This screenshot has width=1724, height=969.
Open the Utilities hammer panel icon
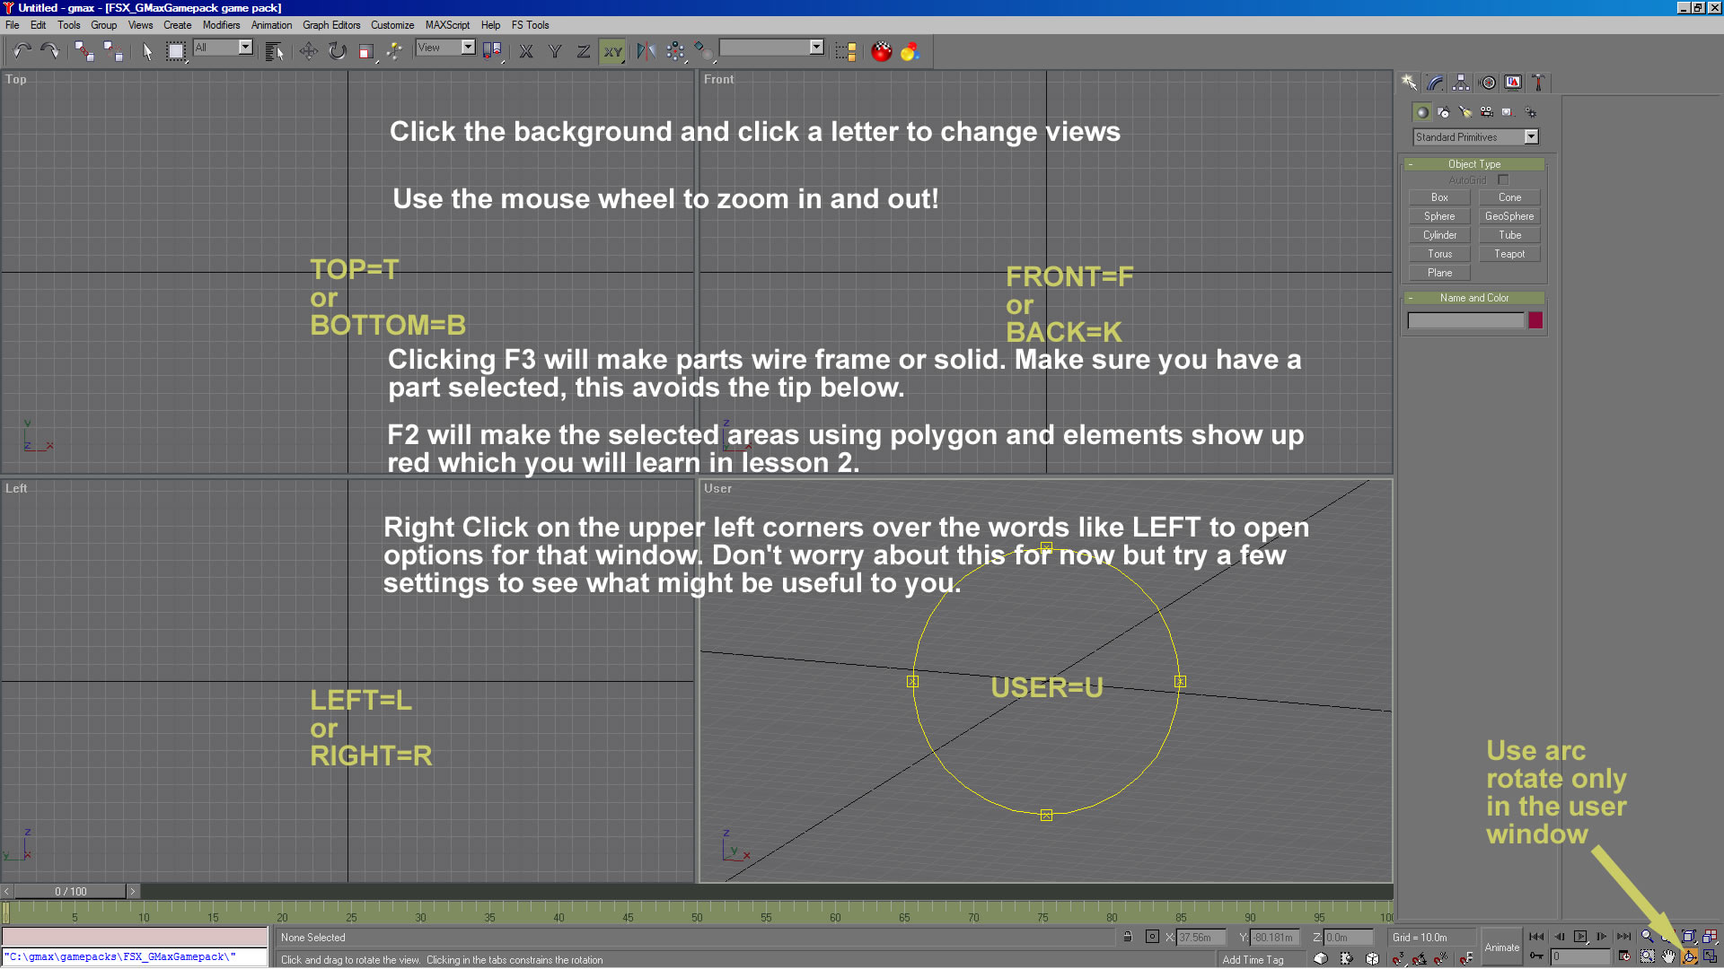click(x=1538, y=83)
